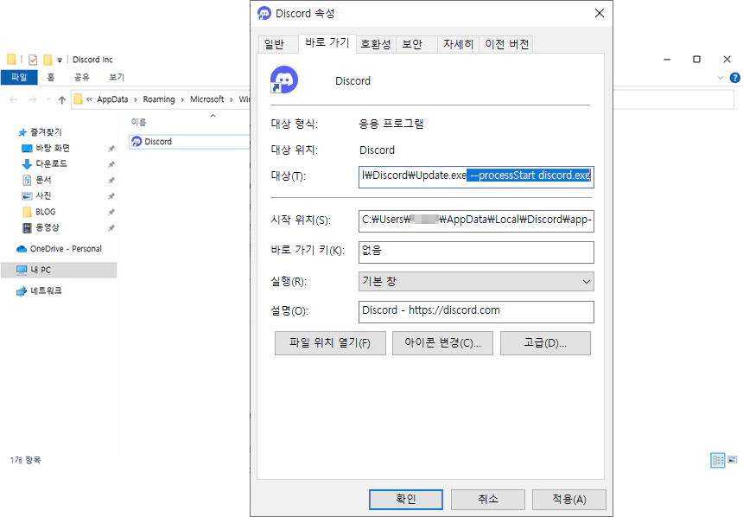Switch to large icons view in the Explorer status bar

pos(733,460)
